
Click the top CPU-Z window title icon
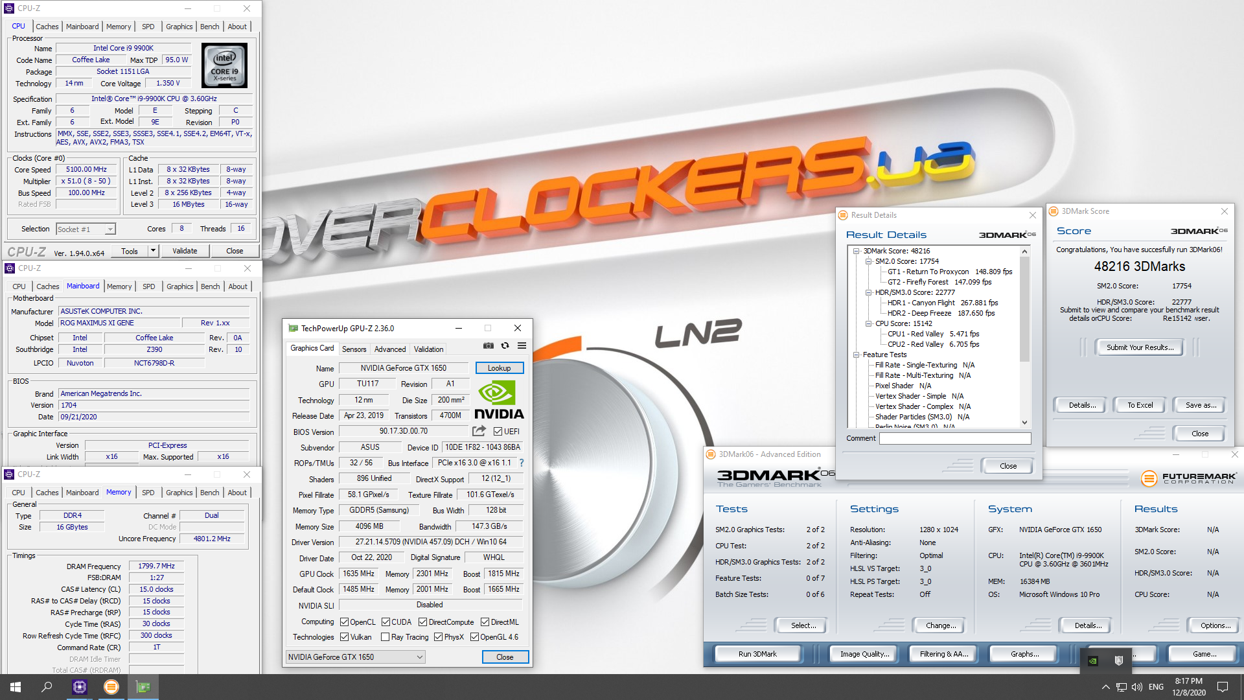click(x=9, y=8)
